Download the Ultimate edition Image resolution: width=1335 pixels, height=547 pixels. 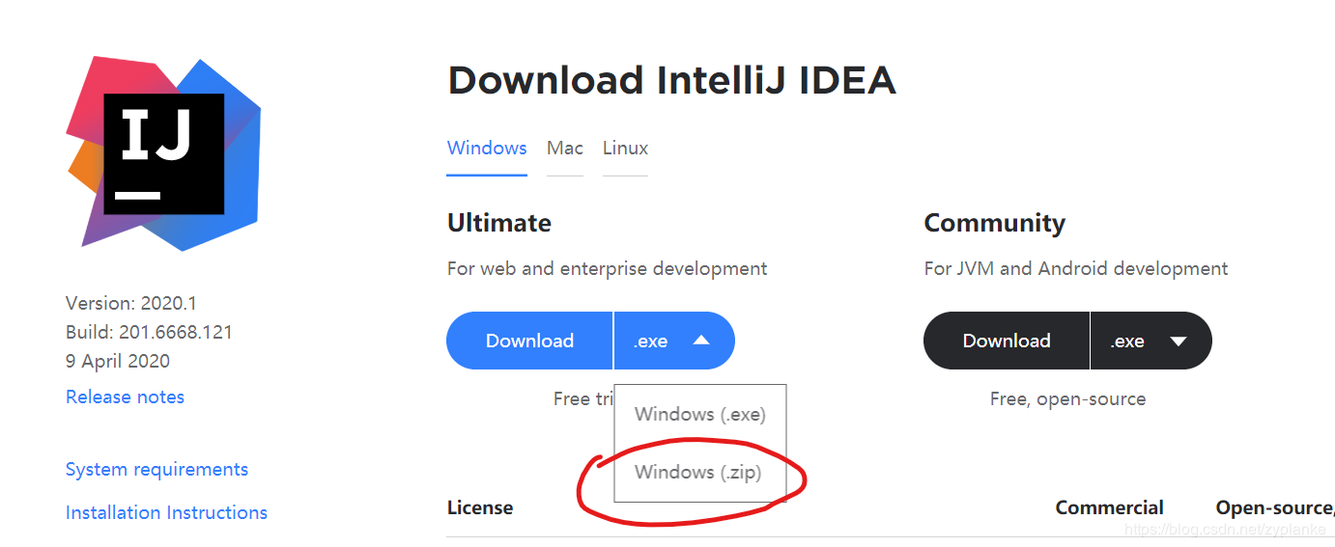click(x=529, y=341)
